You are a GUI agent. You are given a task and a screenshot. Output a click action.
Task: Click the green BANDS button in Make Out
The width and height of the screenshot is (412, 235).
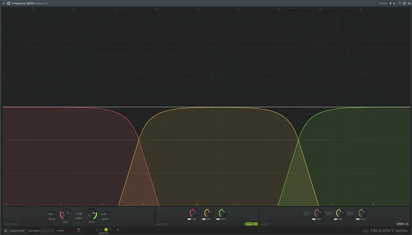249,224
